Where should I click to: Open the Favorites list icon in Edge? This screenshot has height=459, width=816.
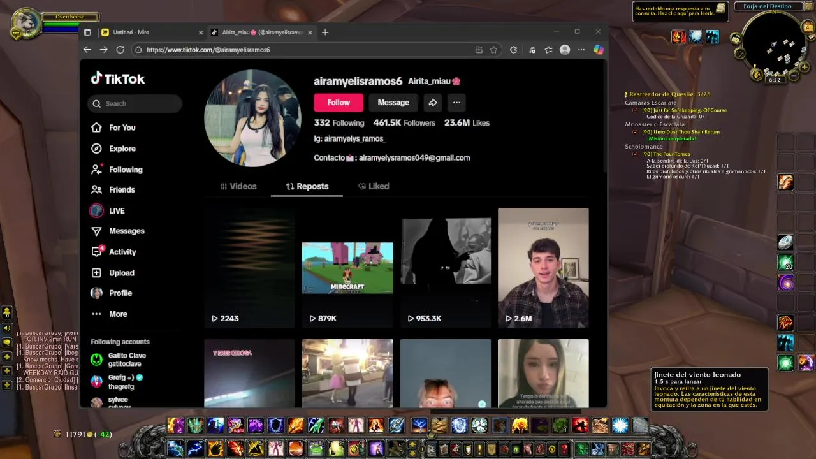[x=548, y=50]
